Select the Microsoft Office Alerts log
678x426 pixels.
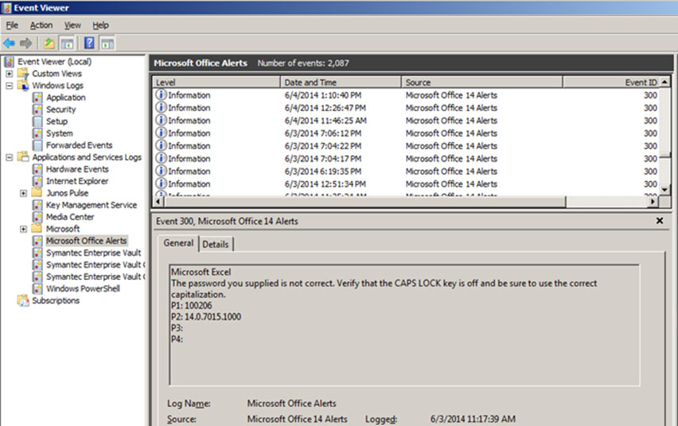(x=87, y=241)
